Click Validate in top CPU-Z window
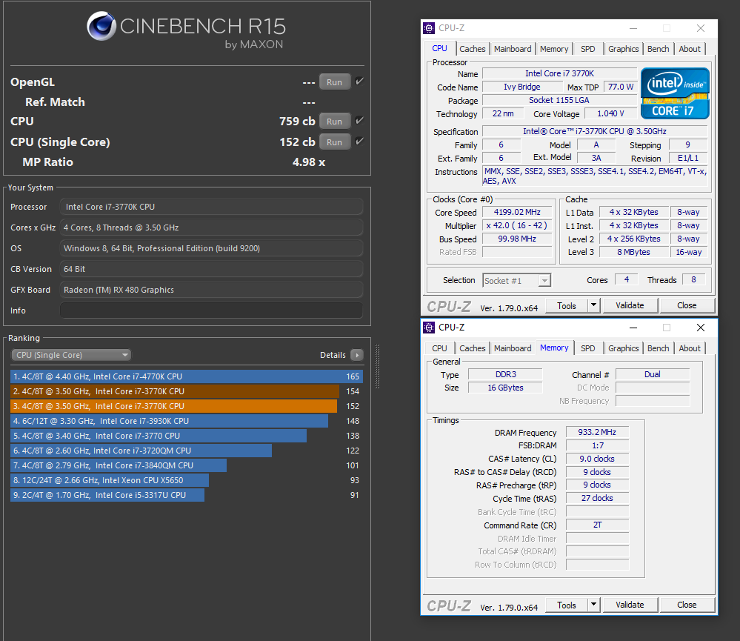Image resolution: width=740 pixels, height=641 pixels. pos(630,305)
